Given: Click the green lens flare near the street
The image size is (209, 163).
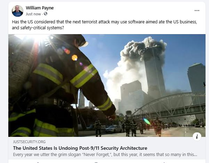Looking at the screenshot, I should [147, 122].
